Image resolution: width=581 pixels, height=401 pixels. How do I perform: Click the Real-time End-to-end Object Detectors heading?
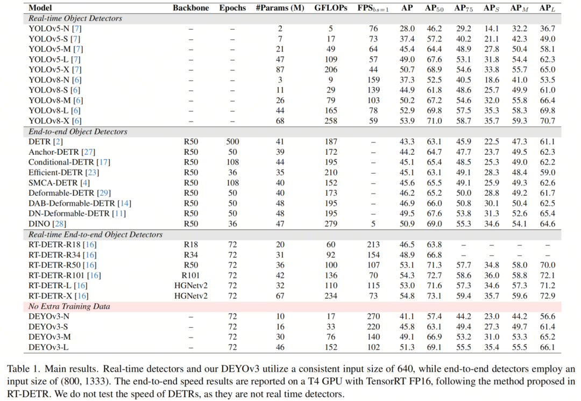[x=96, y=235]
